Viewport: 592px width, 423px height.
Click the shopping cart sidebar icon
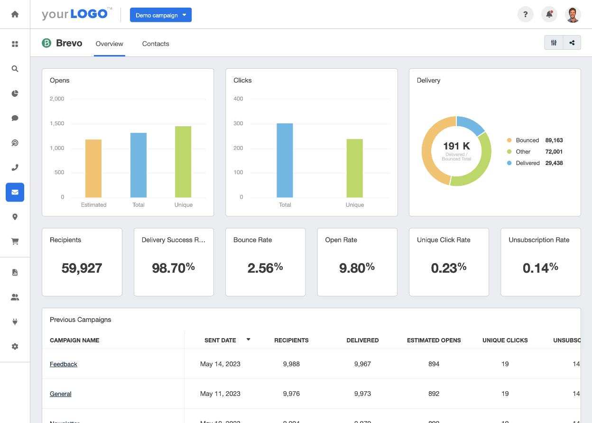[x=15, y=241]
